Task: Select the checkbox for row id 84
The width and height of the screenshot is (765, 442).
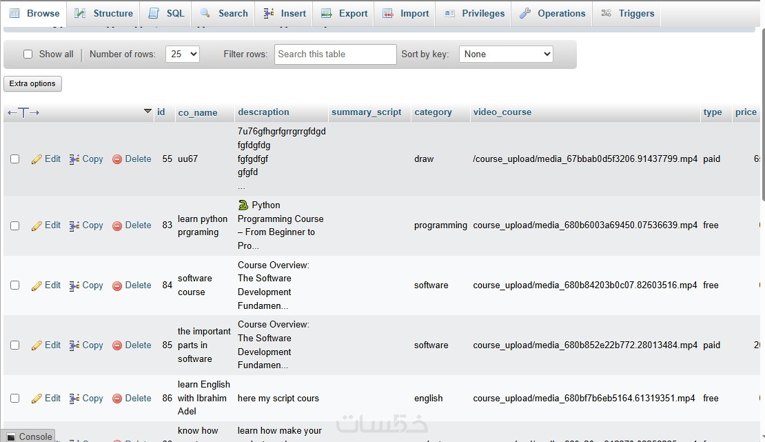Action: coord(15,285)
